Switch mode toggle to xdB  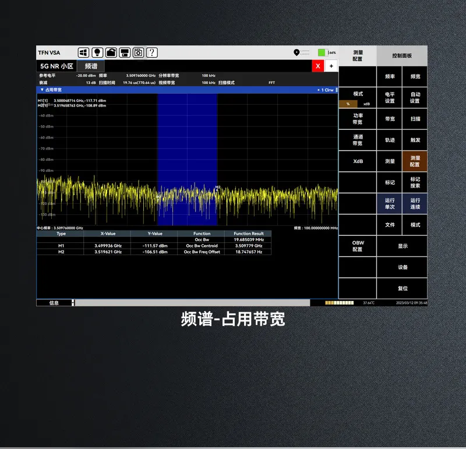coord(367,104)
